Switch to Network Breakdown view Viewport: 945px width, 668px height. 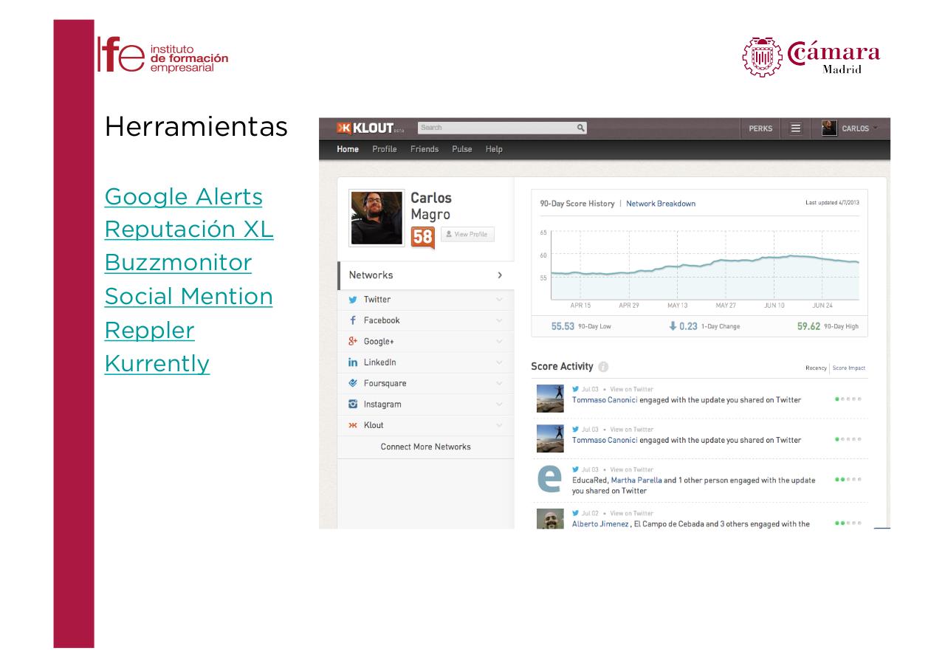(x=661, y=204)
